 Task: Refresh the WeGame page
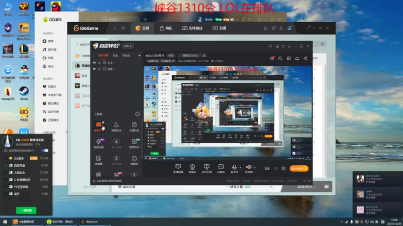click(x=123, y=28)
